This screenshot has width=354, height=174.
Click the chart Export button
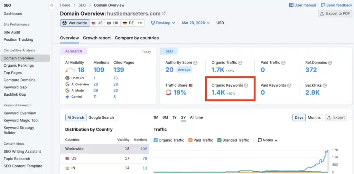coord(336,117)
